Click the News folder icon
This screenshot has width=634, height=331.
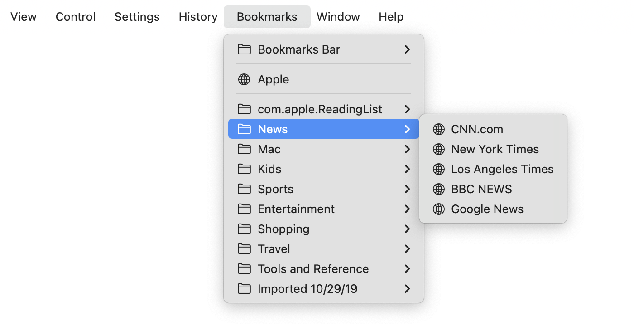(244, 129)
